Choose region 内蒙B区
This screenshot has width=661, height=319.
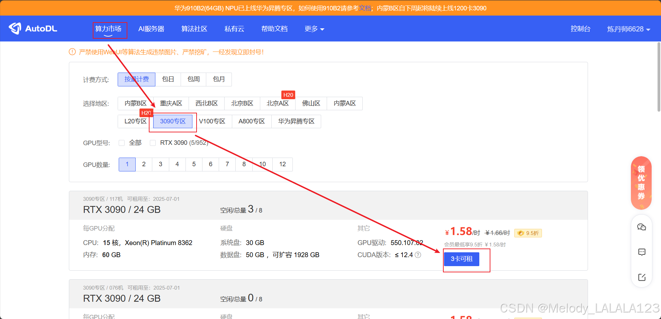click(136, 103)
